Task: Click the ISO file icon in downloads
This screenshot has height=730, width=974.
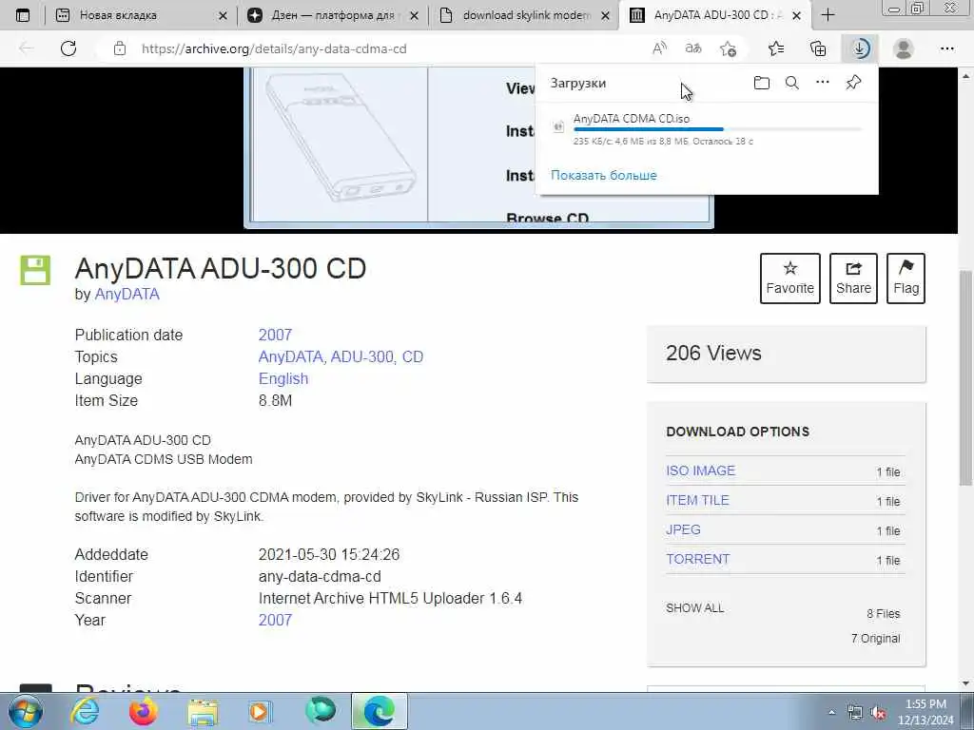Action: tap(558, 127)
